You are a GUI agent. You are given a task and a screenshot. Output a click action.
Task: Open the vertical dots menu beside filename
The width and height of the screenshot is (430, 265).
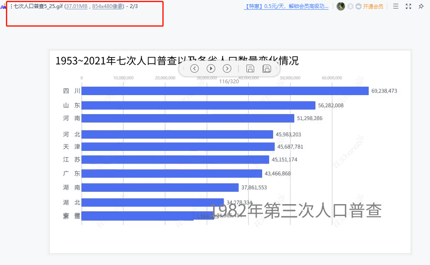pyautogui.click(x=11, y=6)
